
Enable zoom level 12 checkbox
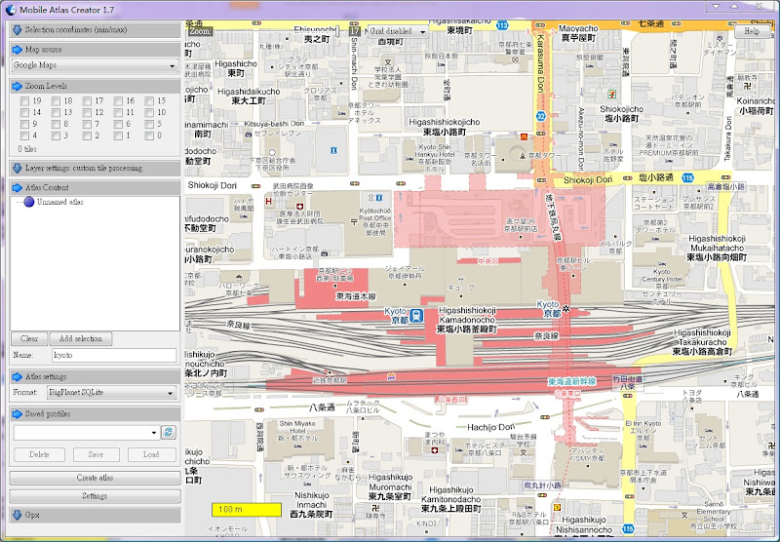(87, 112)
